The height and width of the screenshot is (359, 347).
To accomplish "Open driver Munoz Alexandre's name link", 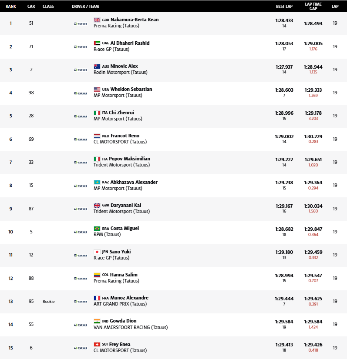I will point(129,298).
